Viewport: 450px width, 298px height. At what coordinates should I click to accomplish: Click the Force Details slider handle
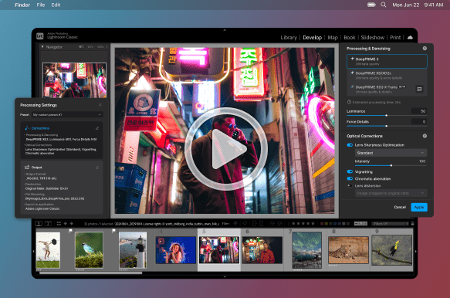tap(386, 126)
